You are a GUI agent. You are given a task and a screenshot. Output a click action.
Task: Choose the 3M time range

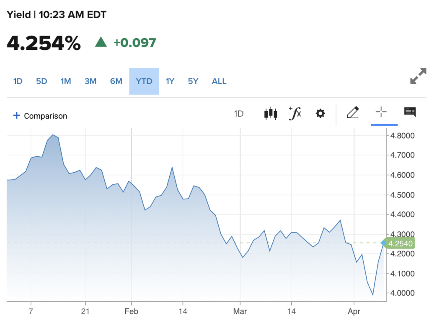[x=90, y=81]
